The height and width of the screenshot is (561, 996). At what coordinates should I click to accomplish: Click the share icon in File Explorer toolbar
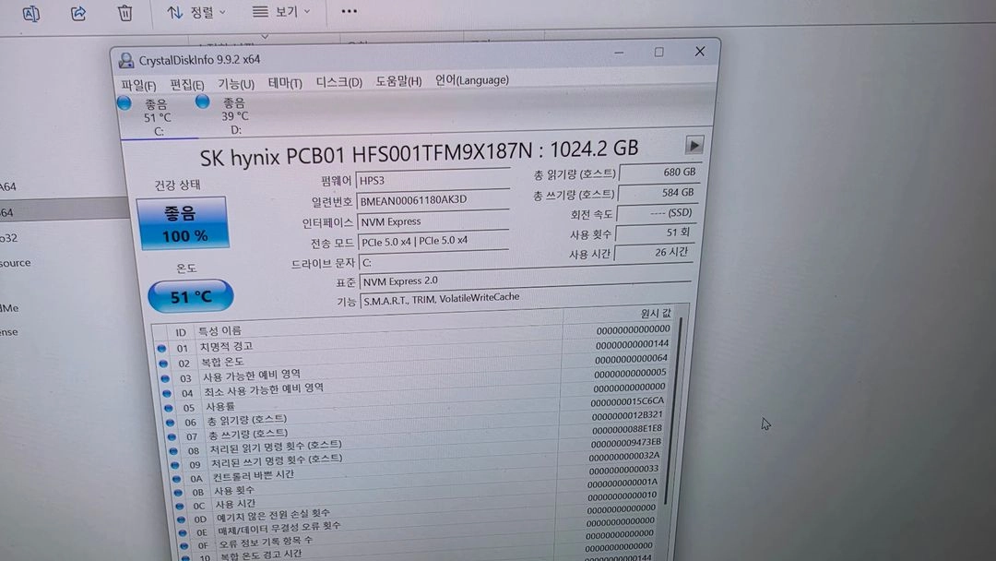click(78, 13)
